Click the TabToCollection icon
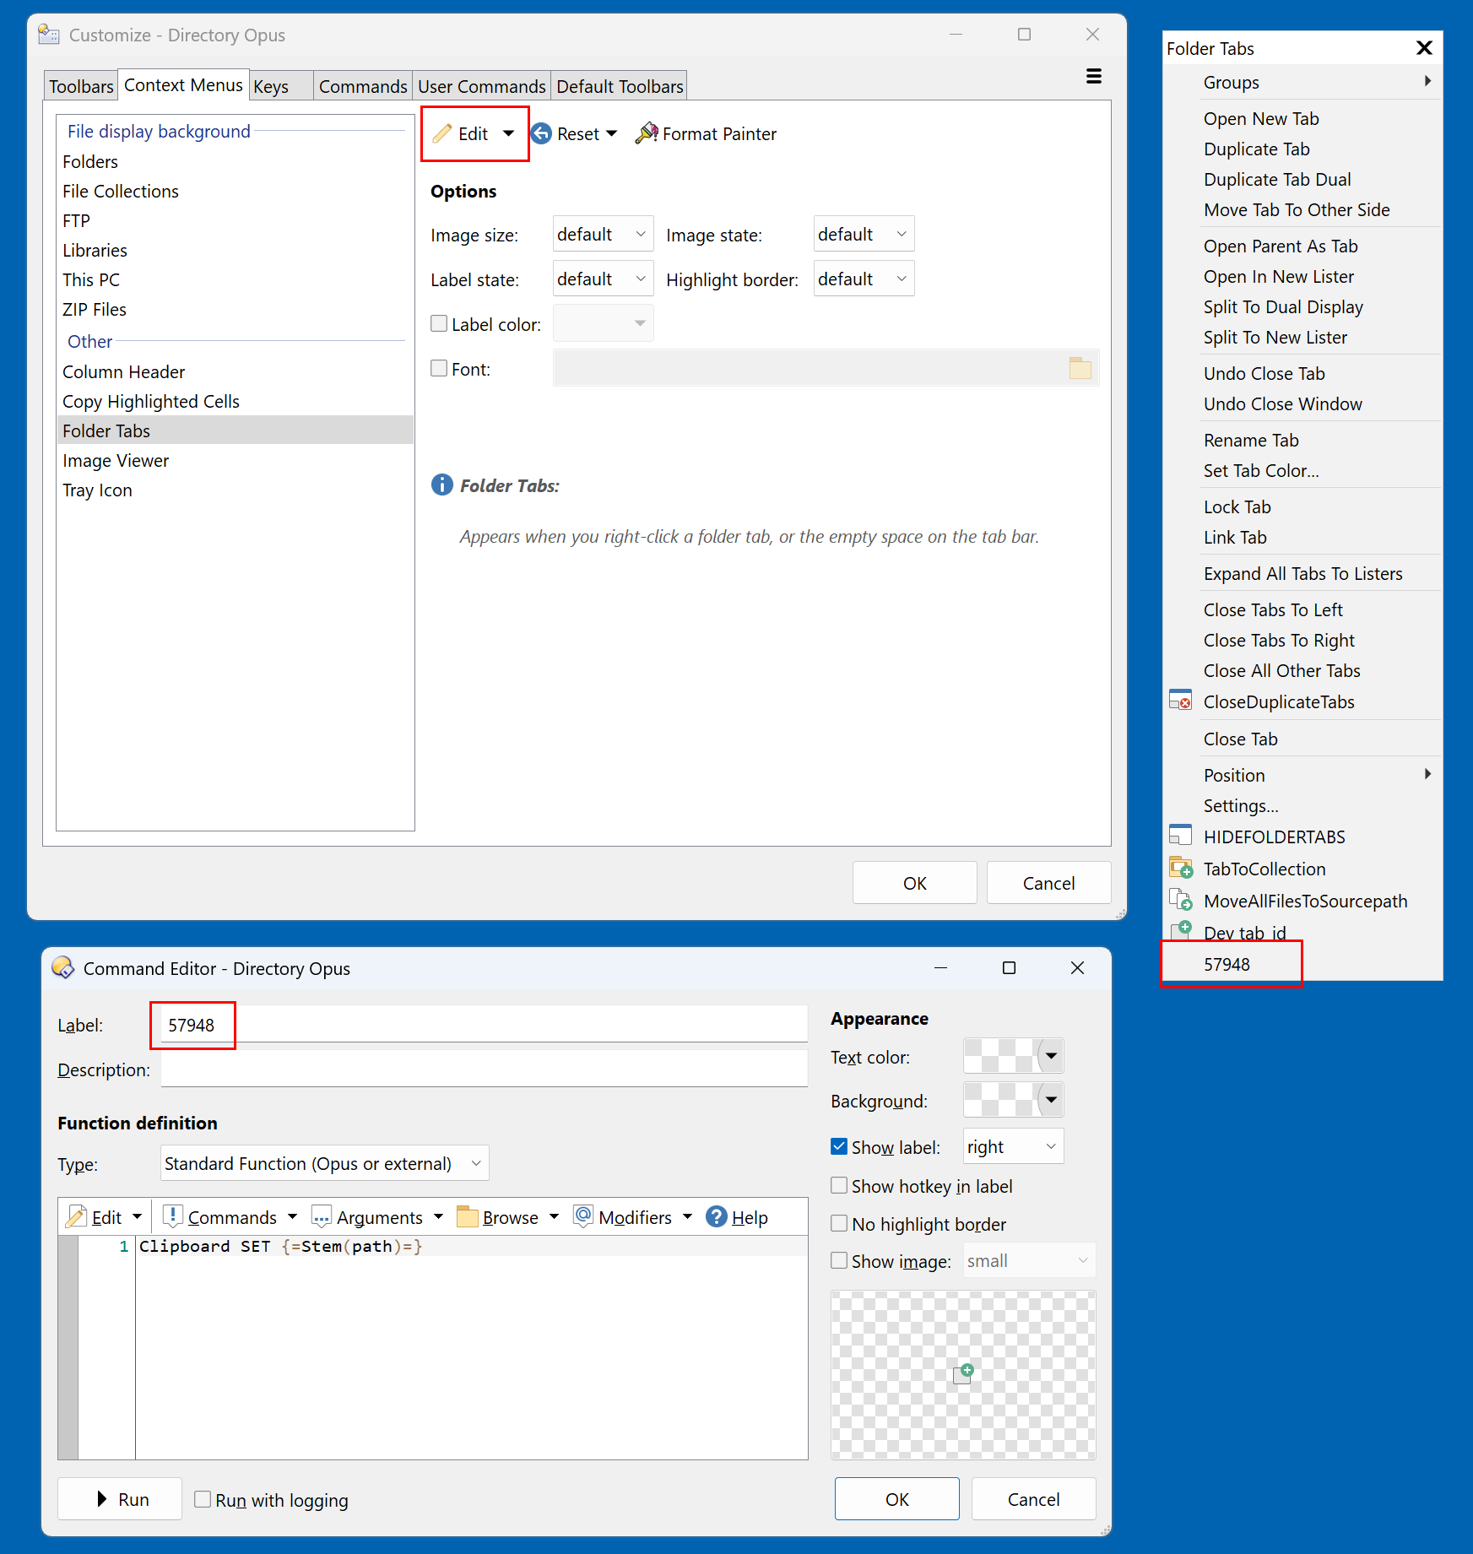Image resolution: width=1473 pixels, height=1554 pixels. (1180, 869)
